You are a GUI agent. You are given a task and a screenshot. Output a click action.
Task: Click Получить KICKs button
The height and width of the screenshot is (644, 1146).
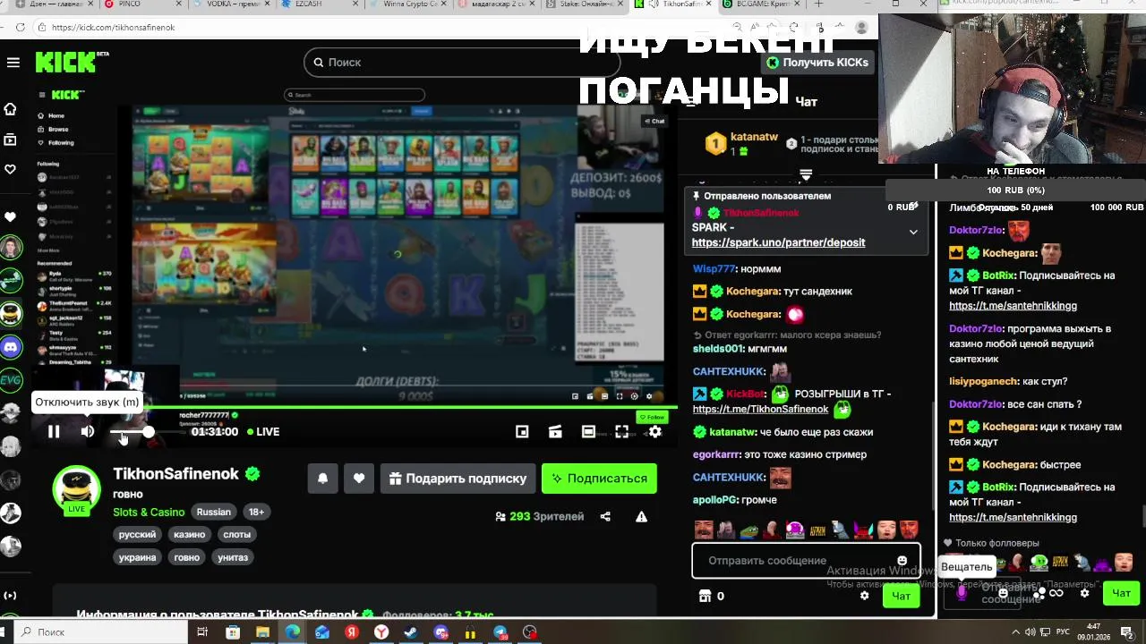817,63
